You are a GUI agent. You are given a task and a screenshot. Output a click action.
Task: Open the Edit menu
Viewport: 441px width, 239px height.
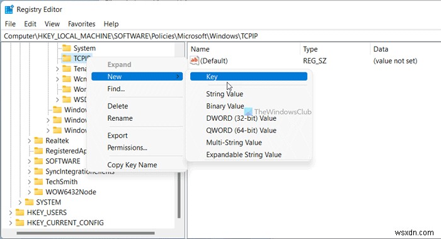click(x=30, y=24)
